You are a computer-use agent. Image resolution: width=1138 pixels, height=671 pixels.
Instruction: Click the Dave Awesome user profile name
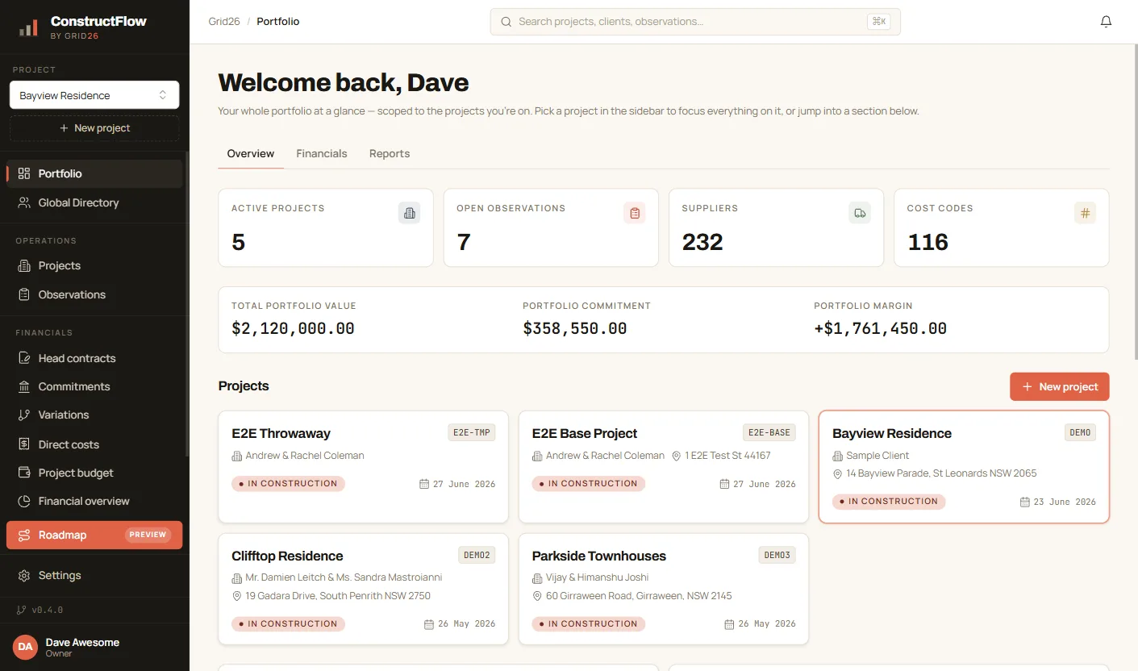tap(82, 642)
